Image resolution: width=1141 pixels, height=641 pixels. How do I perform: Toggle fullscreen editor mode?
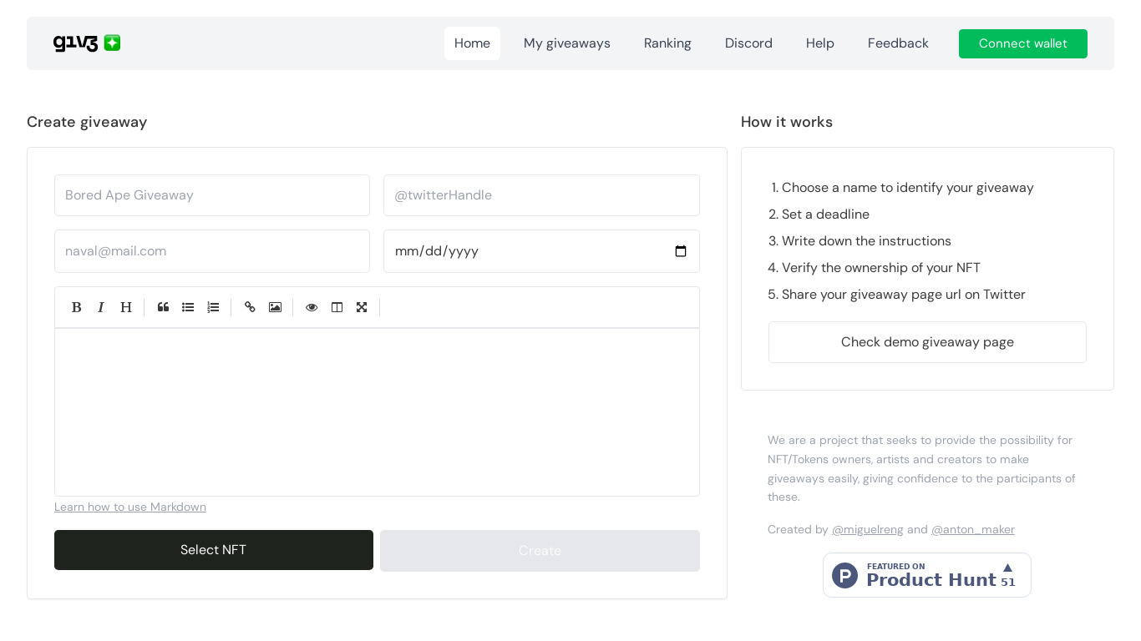362,307
